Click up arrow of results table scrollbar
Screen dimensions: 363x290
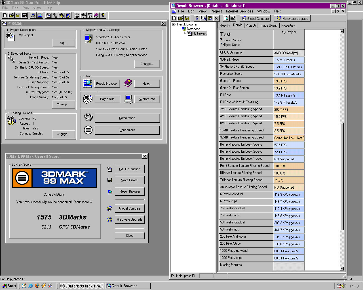pos(342,31)
